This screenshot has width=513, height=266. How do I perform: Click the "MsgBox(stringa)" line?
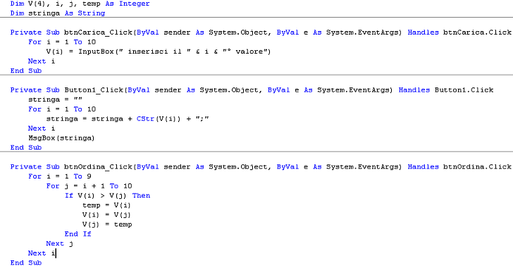[61, 138]
